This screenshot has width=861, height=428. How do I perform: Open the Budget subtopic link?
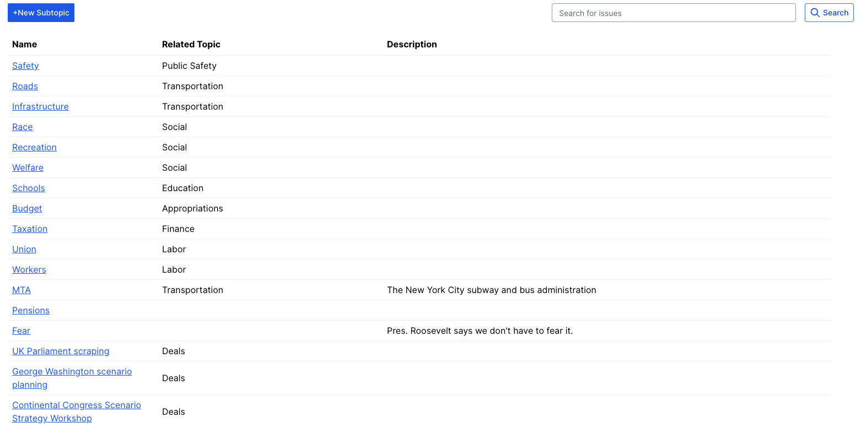coord(27,208)
